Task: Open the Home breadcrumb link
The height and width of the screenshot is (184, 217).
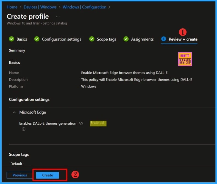Action: 12,7
